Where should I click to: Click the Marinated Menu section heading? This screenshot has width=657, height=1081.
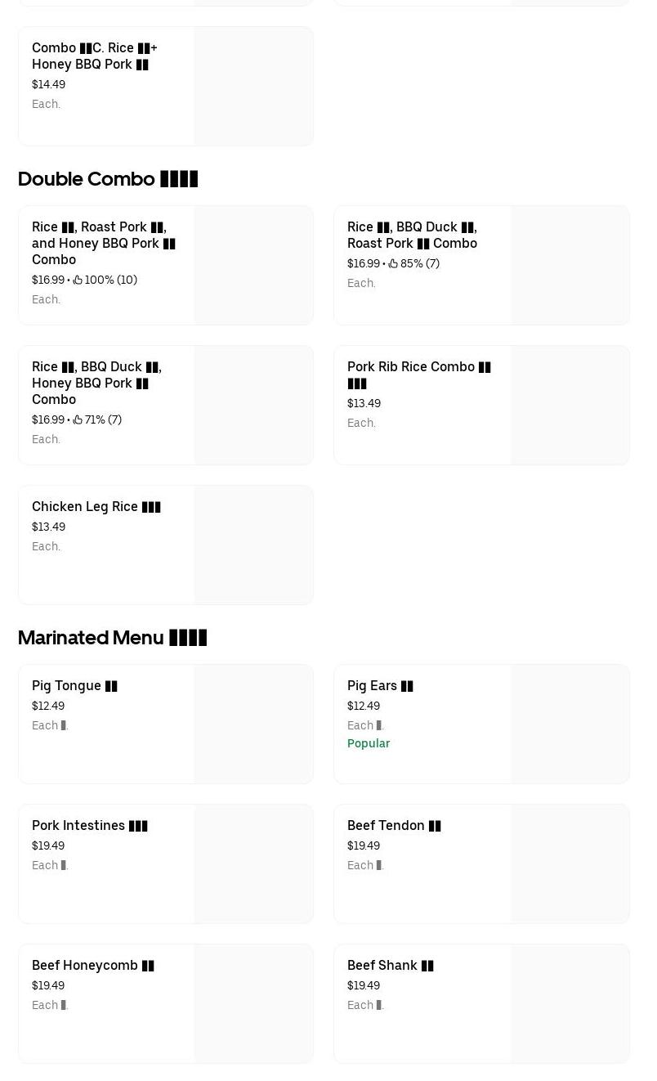[x=112, y=638]
